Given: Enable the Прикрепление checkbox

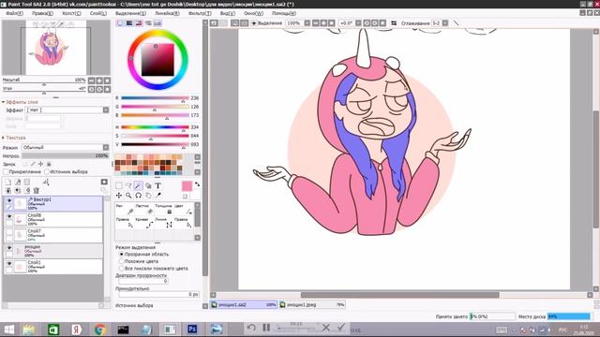Looking at the screenshot, I should (x=6, y=172).
